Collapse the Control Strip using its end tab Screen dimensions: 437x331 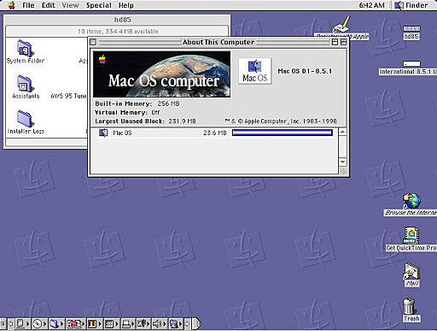(x=196, y=323)
